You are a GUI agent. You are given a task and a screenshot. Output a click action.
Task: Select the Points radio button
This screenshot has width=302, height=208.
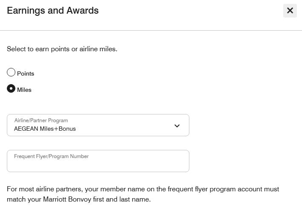point(11,72)
